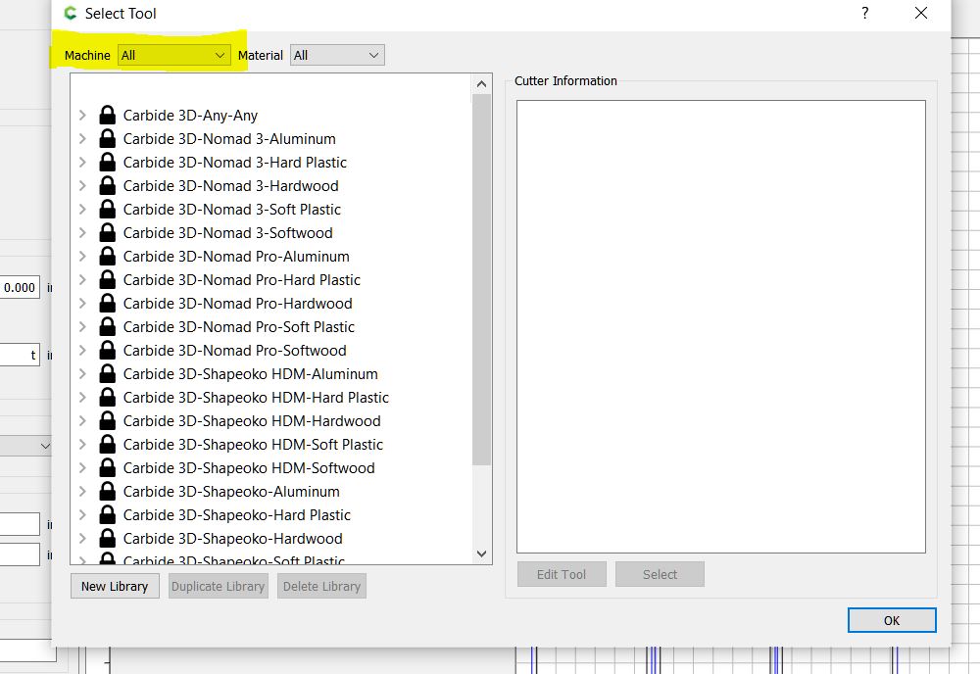Click the Duplicate Library button
The width and height of the screenshot is (980, 674).
point(219,587)
